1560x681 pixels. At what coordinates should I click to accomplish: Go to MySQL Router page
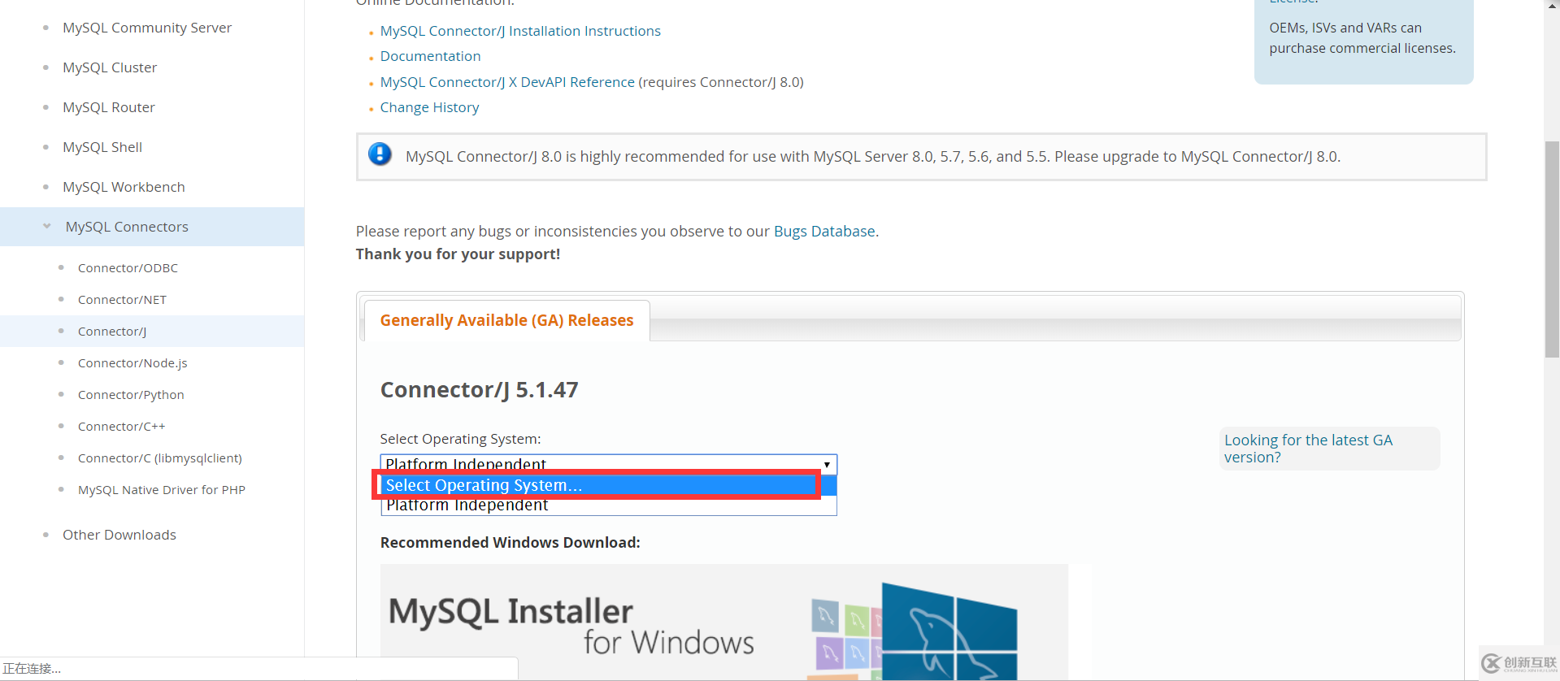pyautogui.click(x=109, y=107)
